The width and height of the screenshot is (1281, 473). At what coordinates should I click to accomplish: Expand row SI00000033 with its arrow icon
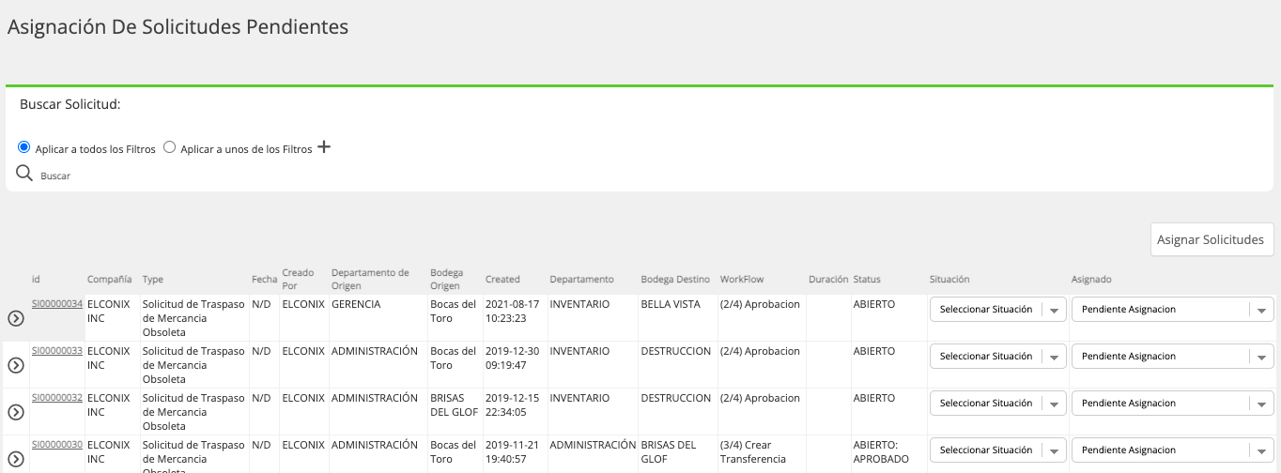(x=15, y=365)
